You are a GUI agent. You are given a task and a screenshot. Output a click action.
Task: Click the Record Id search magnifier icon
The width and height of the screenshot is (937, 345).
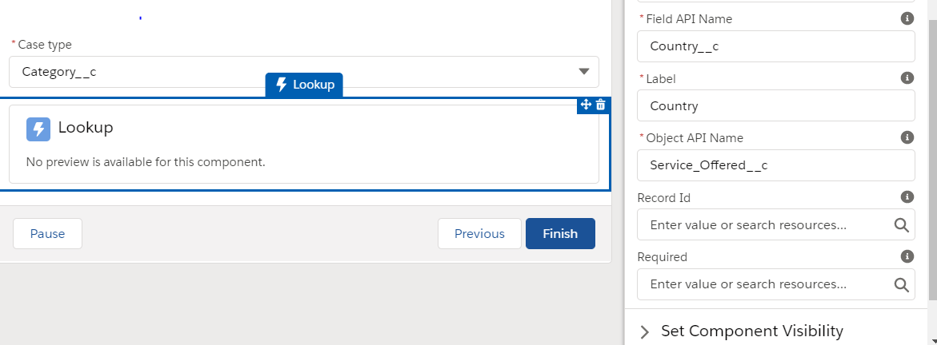[901, 225]
